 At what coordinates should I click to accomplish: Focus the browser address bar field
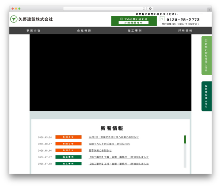coord(105,8)
